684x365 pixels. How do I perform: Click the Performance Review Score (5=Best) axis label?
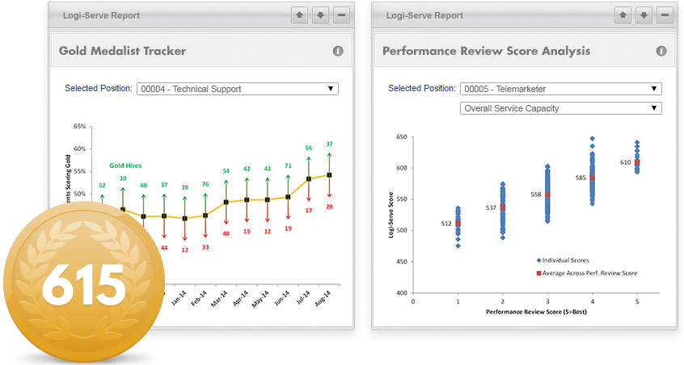[x=536, y=312]
